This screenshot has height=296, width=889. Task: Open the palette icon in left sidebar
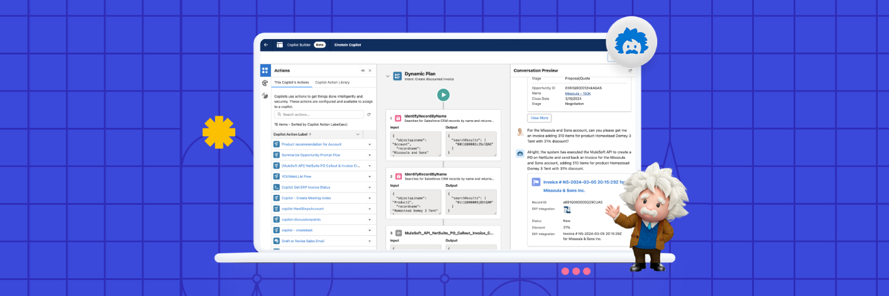[x=265, y=83]
